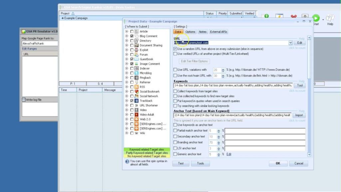Click the Image Comment icon
The height and width of the screenshot is (192, 341).
[x=137, y=64]
